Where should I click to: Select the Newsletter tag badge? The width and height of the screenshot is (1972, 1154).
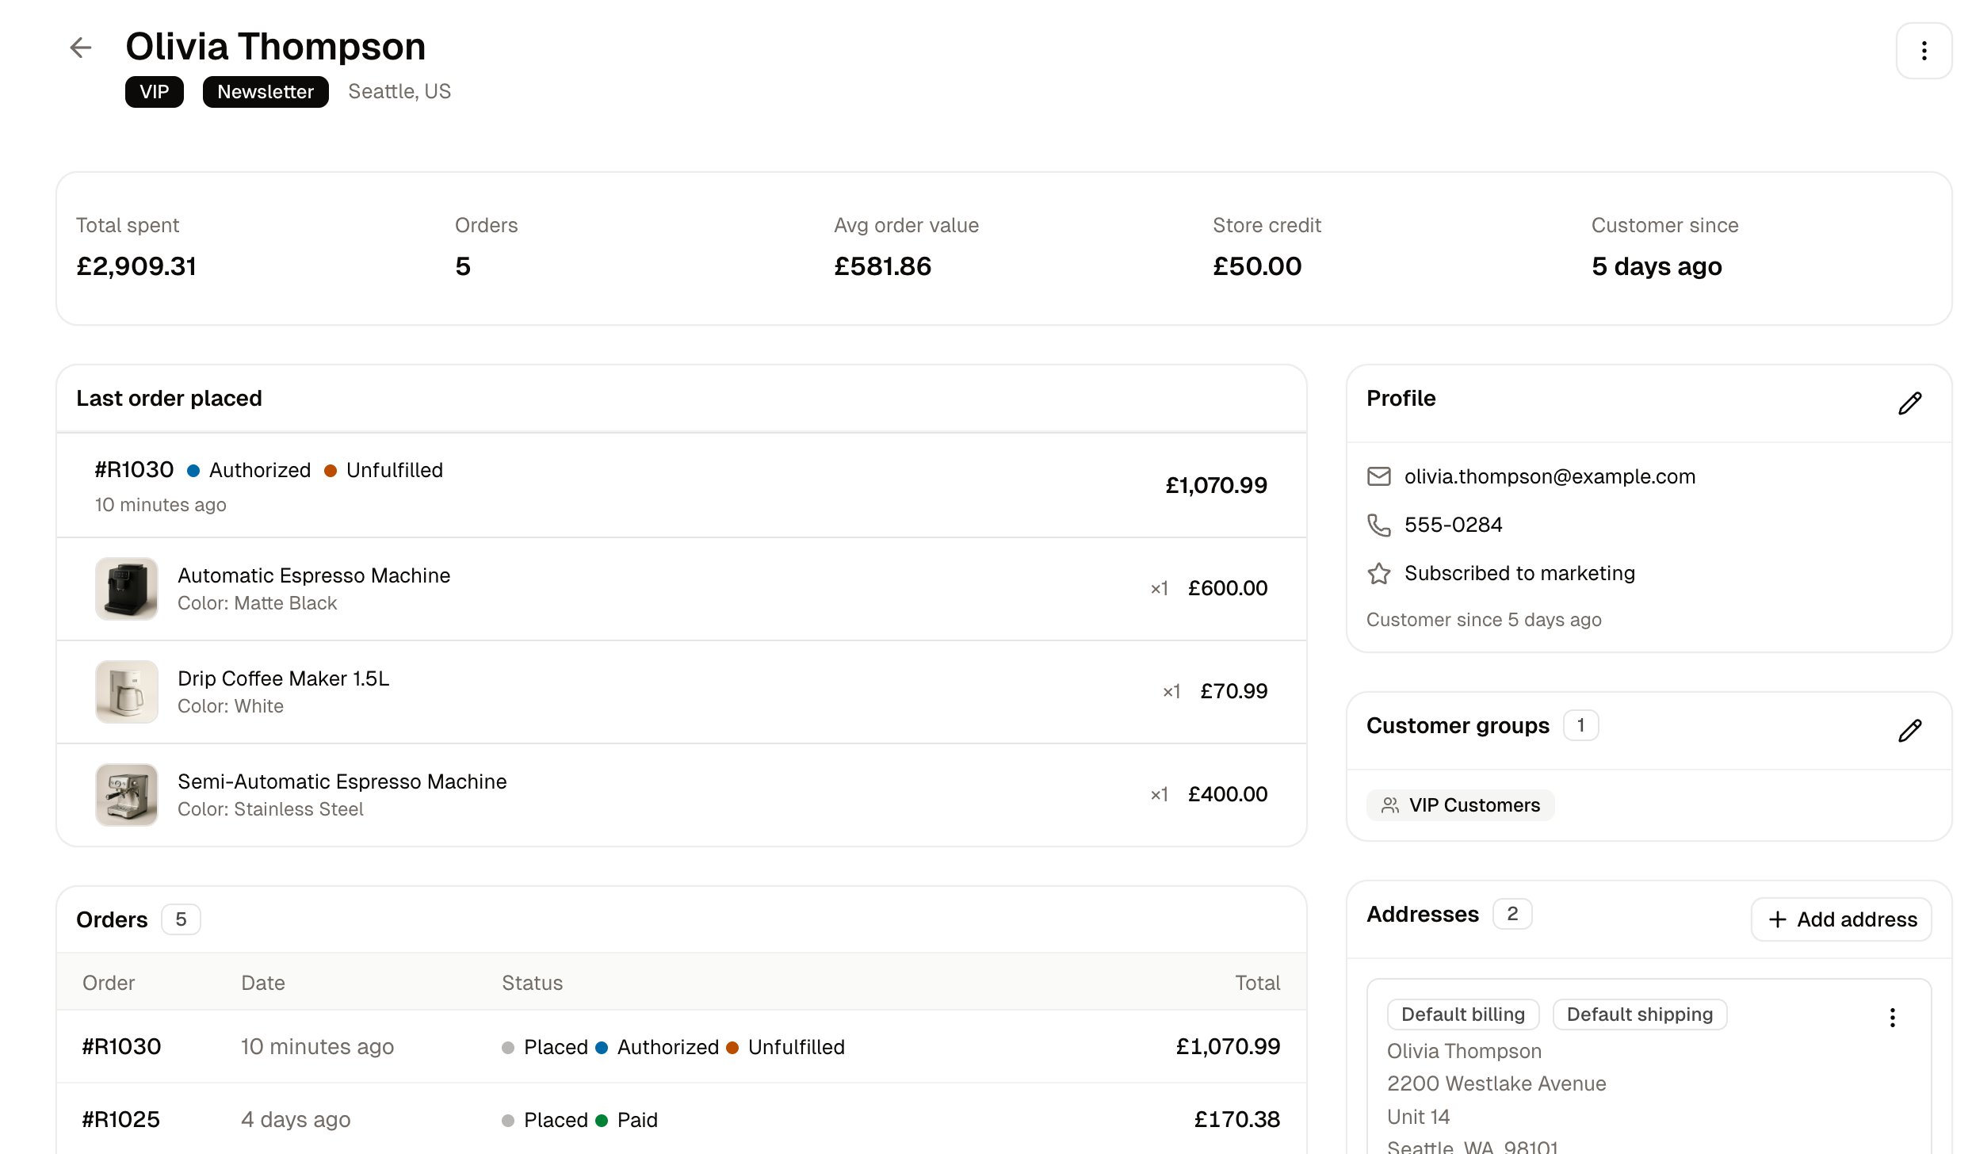[x=266, y=92]
